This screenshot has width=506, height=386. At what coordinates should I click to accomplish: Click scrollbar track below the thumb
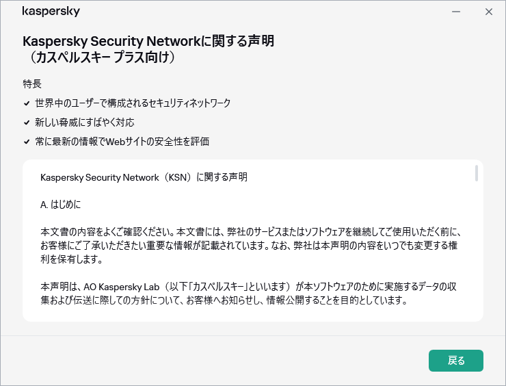coord(476,260)
